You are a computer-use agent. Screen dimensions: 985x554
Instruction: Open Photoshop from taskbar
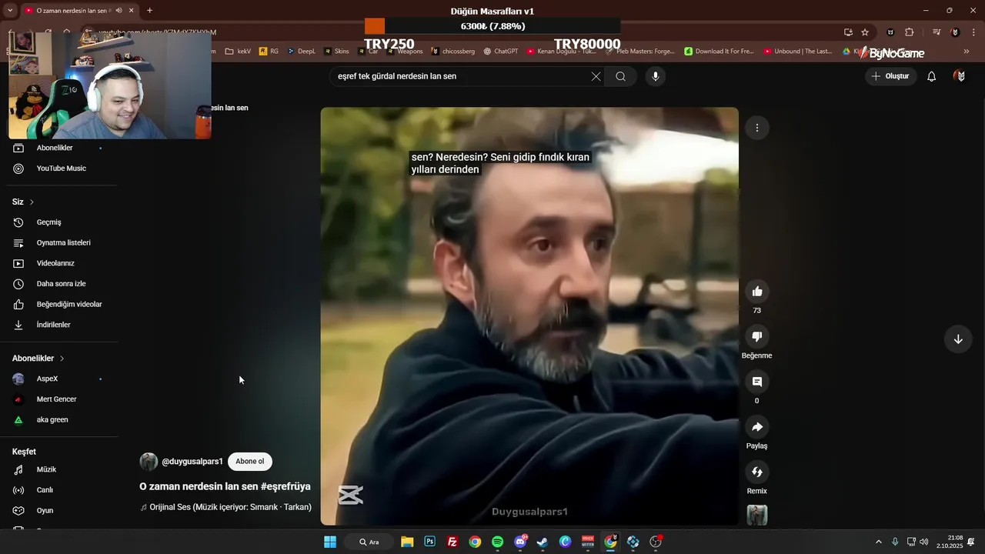[x=429, y=542]
